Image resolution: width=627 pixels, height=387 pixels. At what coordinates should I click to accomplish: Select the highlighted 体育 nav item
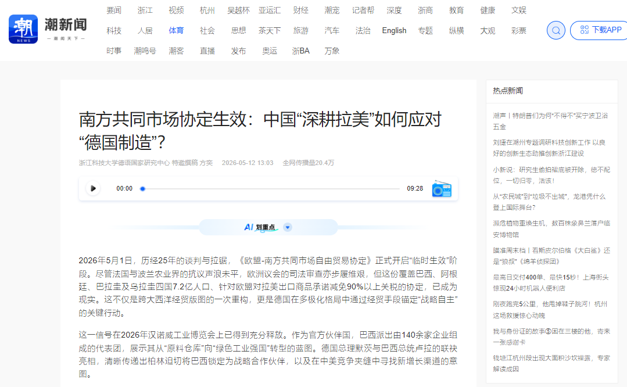[176, 31]
